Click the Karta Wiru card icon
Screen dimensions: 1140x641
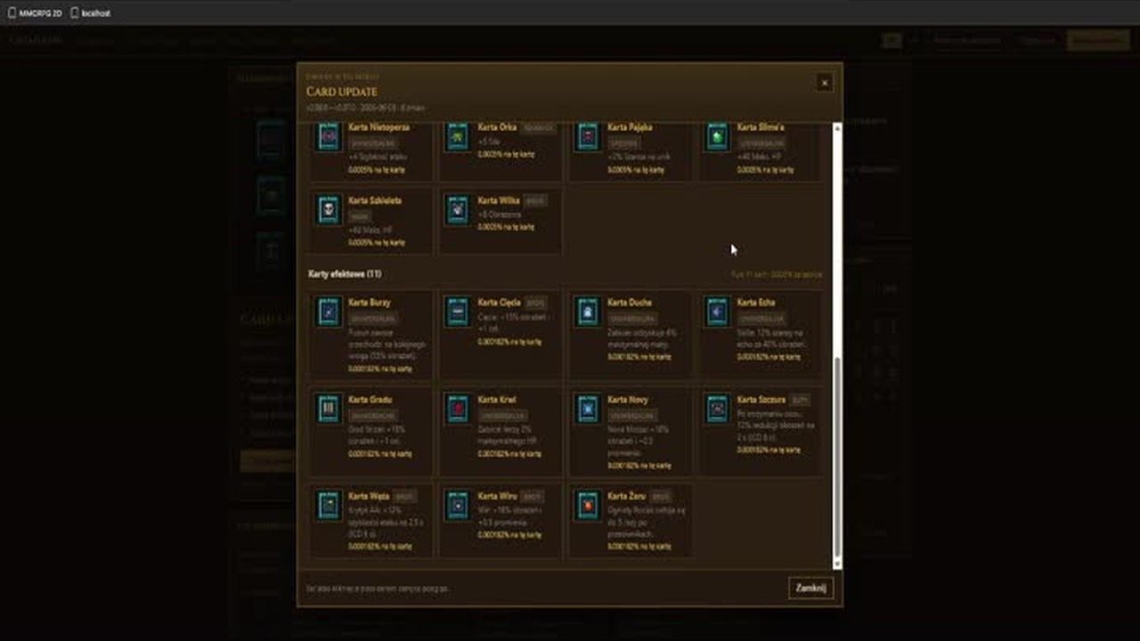pyautogui.click(x=458, y=506)
